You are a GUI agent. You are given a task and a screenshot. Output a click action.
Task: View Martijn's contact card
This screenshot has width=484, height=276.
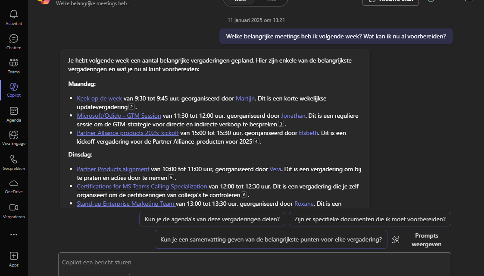(x=245, y=98)
